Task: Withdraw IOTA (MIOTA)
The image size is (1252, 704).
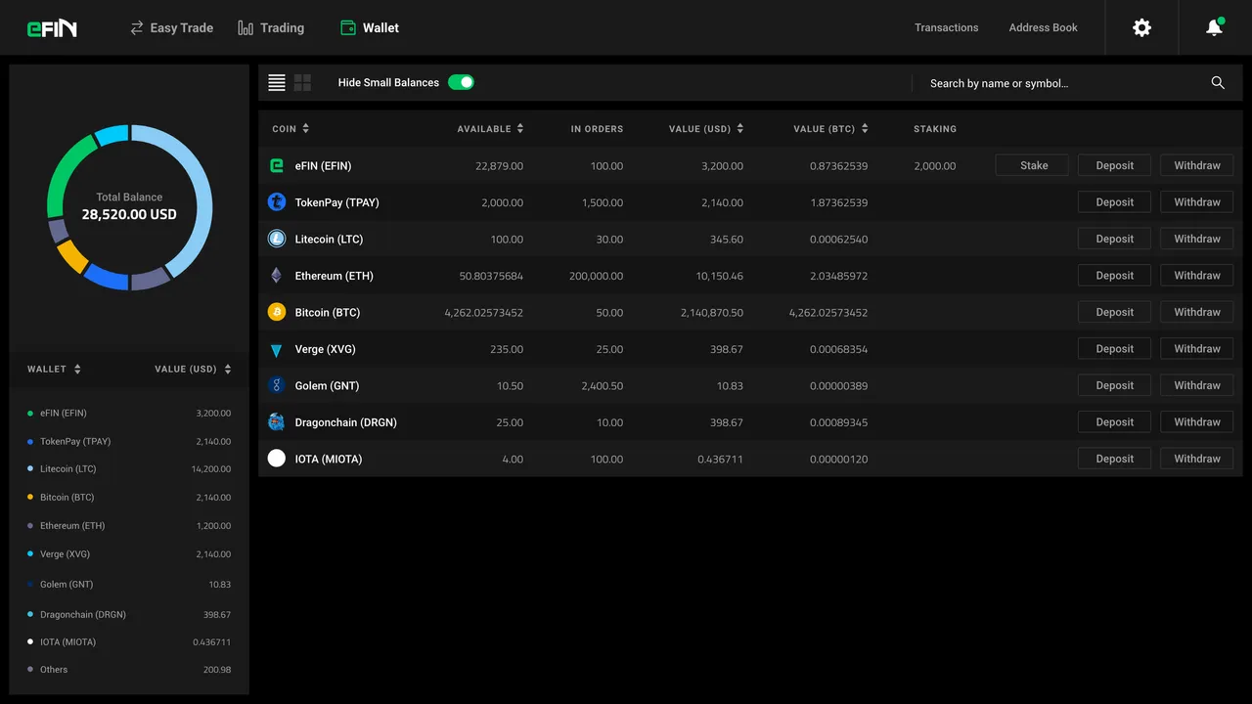Action: click(1197, 459)
